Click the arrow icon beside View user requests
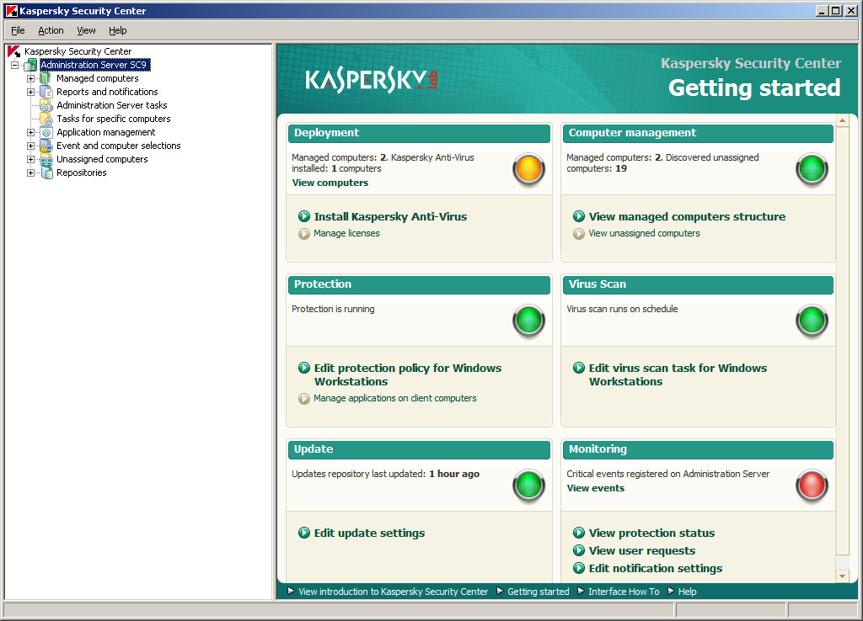 [578, 550]
